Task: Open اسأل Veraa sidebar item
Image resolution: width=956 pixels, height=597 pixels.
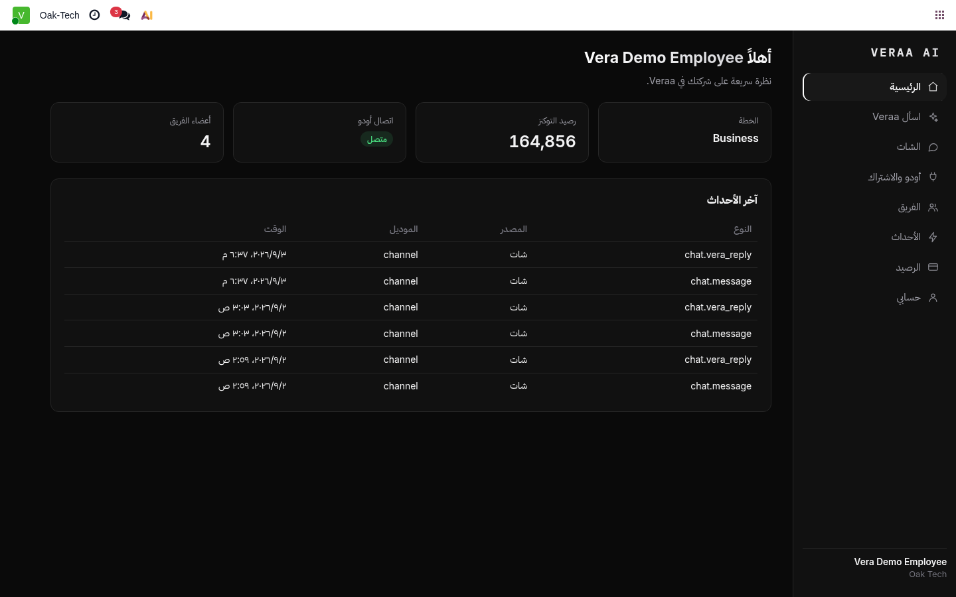Action: [x=874, y=117]
